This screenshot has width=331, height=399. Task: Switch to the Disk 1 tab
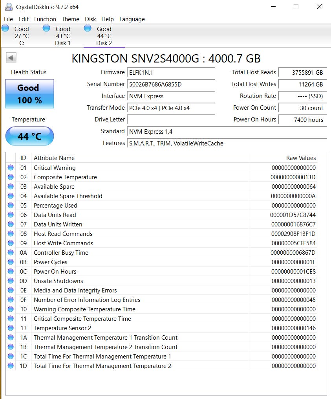tap(62, 36)
